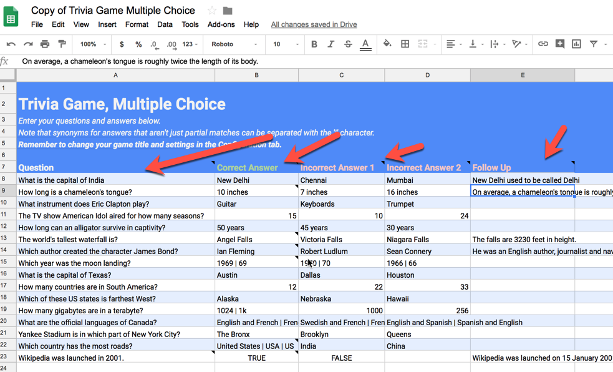
Task: Select the 'Trivia Game, Multiple Choice' title cell
Action: click(x=122, y=104)
